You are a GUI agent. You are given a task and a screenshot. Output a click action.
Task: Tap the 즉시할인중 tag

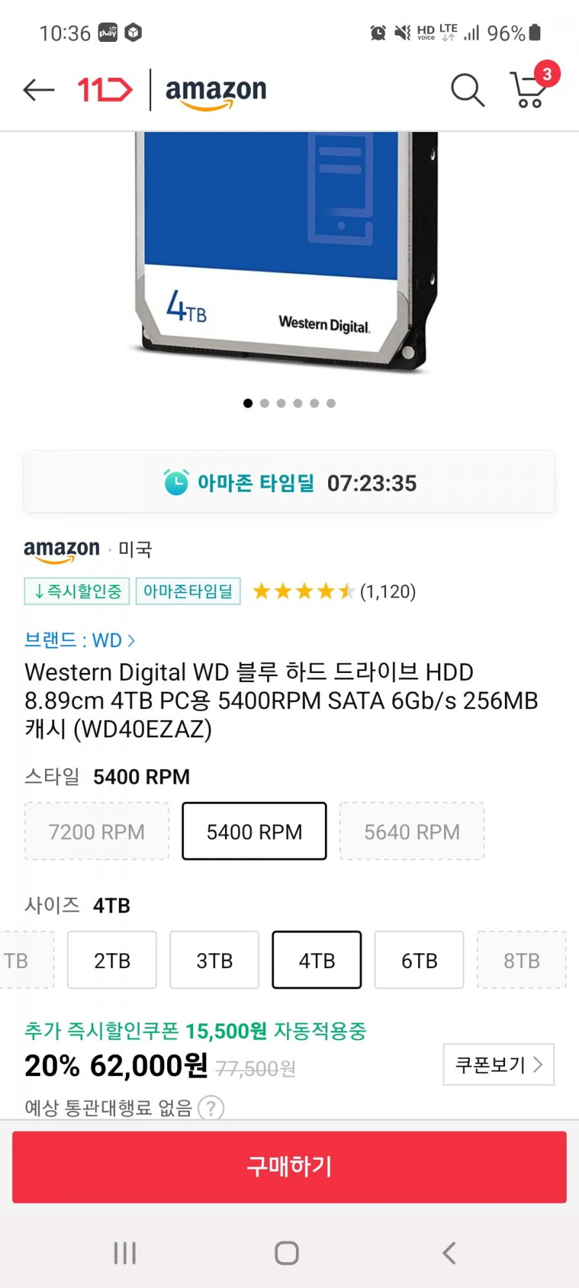coord(77,591)
